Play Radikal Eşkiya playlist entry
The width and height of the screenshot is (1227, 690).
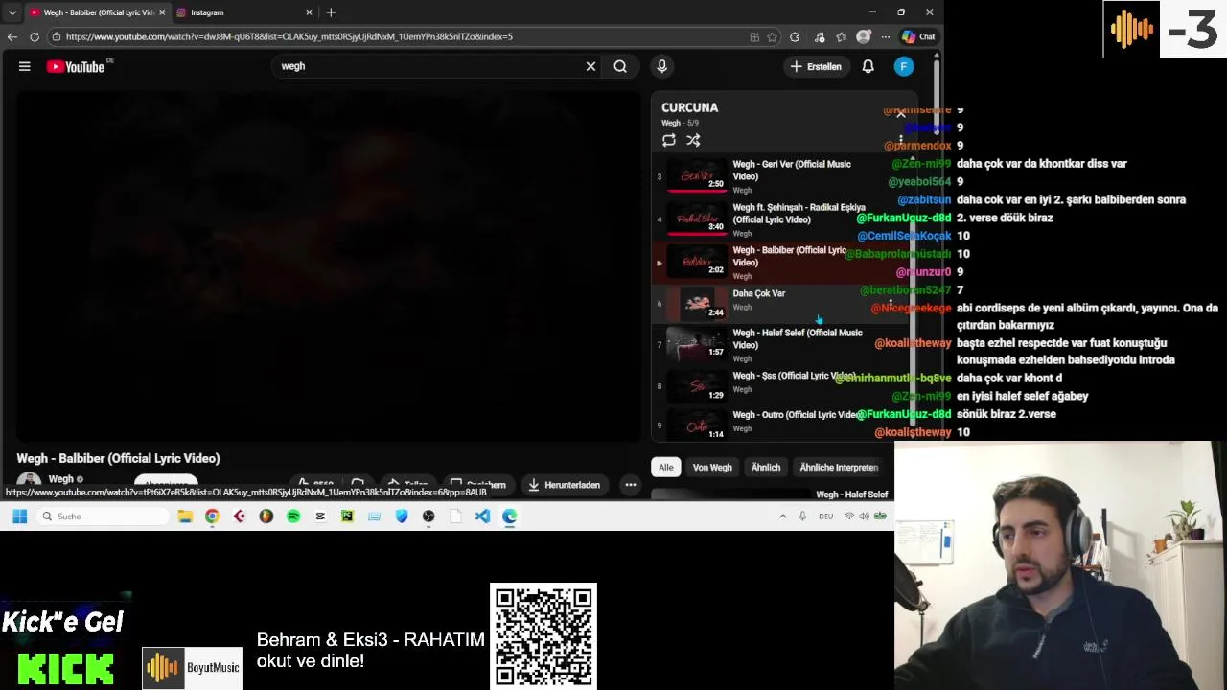coord(781,219)
